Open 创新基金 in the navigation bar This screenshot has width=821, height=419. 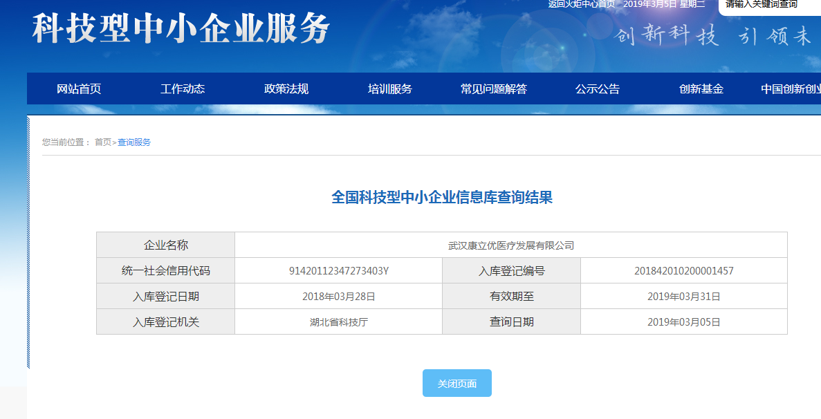pyautogui.click(x=701, y=89)
